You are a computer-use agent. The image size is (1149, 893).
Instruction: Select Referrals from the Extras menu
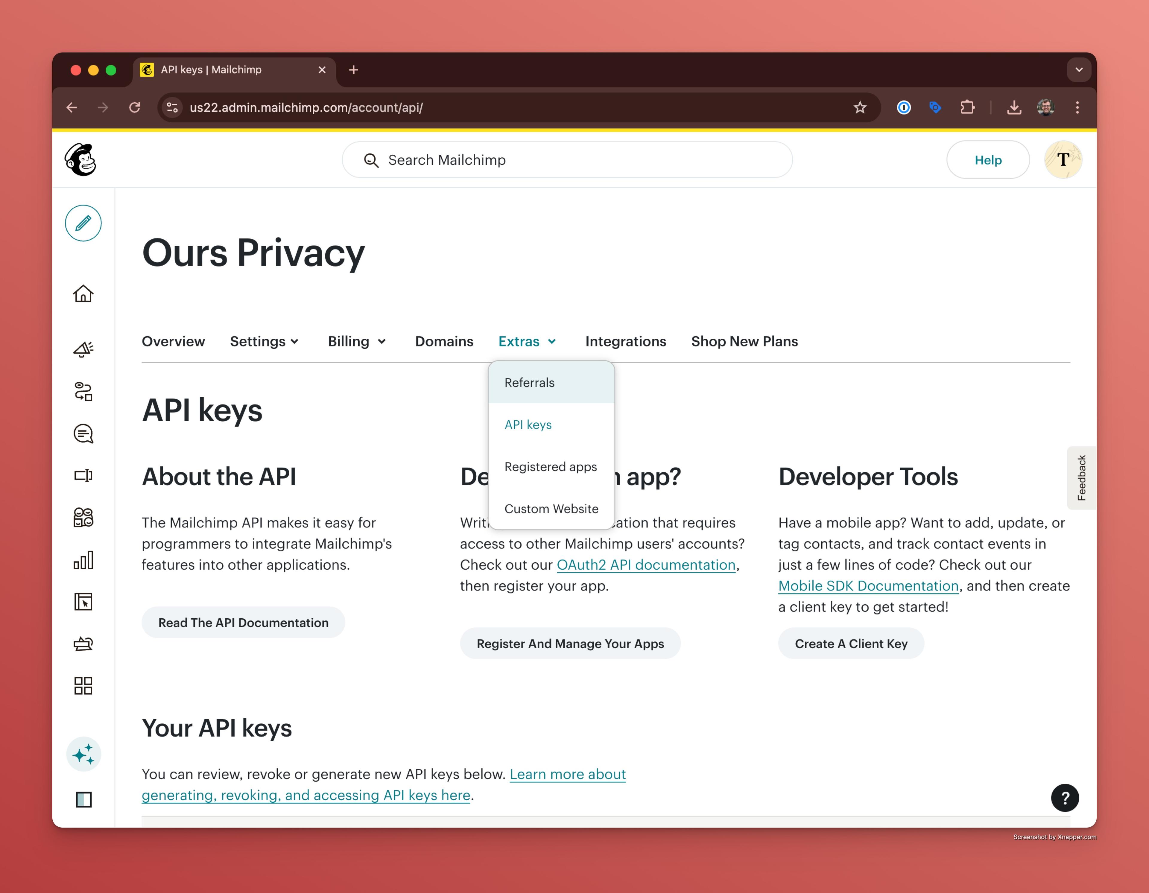529,382
